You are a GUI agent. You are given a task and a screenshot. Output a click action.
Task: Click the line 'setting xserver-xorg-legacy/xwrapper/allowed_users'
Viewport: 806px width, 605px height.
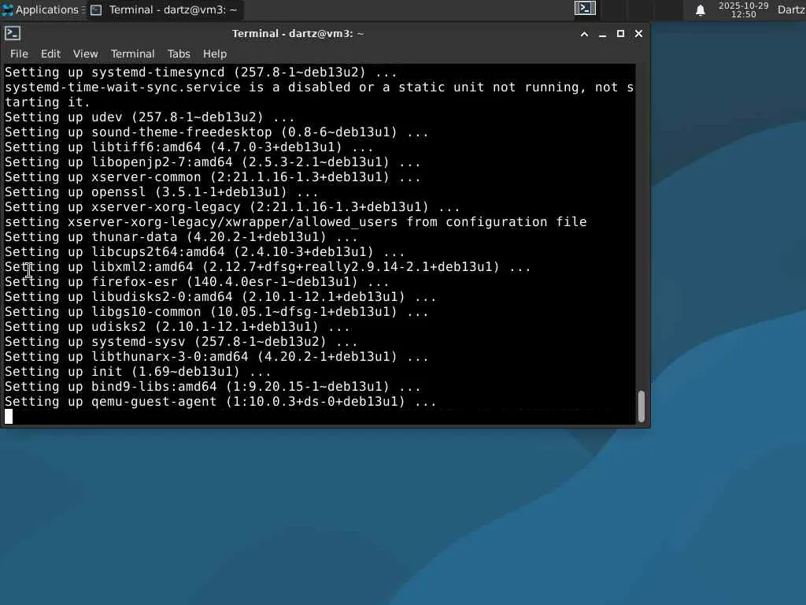tap(296, 221)
